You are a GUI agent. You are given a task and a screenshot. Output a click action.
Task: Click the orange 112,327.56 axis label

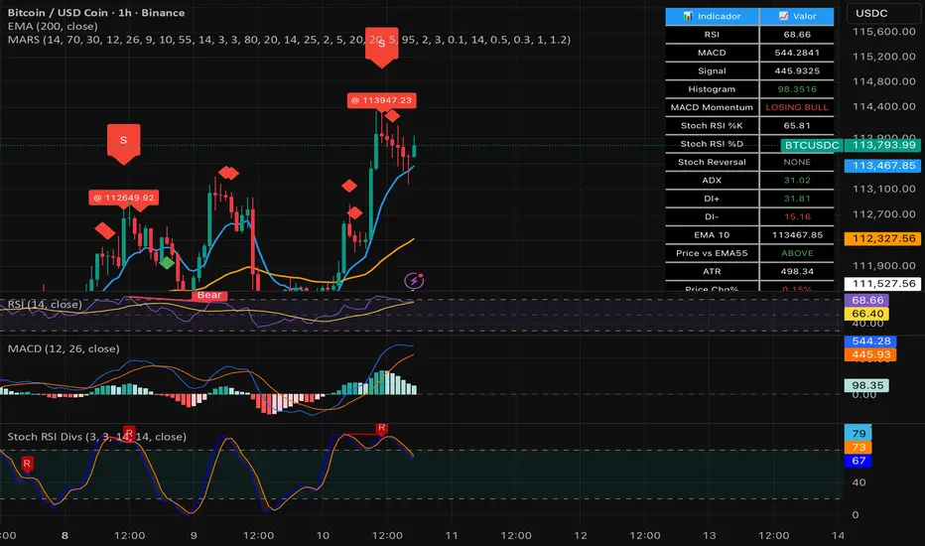point(883,238)
